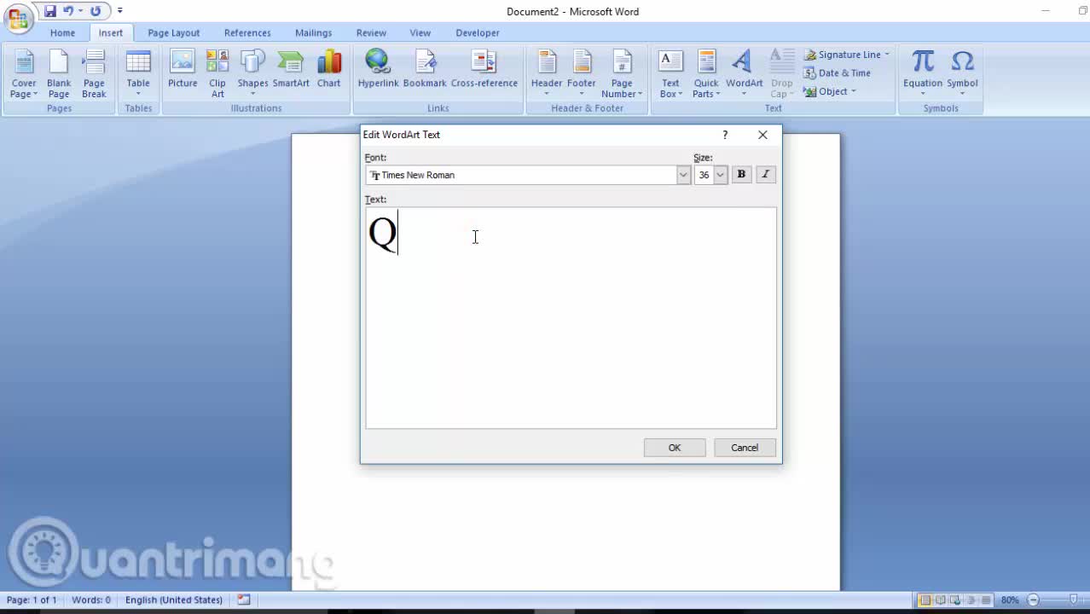Switch to the Home tab
1090x614 pixels.
[x=62, y=32]
